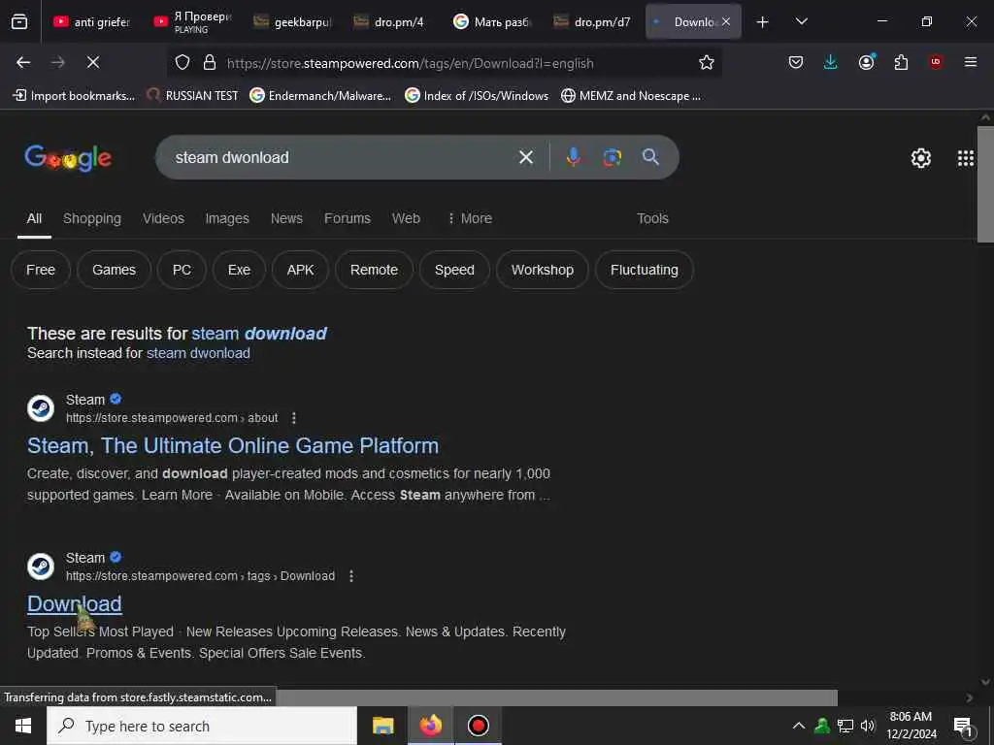Open the MEMZ and Noescape bookmark
Image resolution: width=994 pixels, height=745 pixels.
631,96
